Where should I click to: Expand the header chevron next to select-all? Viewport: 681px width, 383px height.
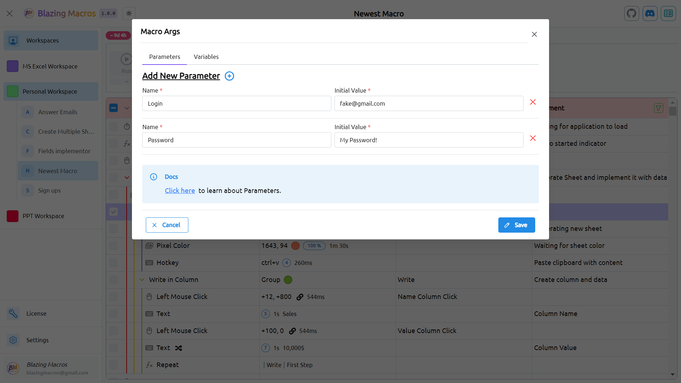[127, 108]
